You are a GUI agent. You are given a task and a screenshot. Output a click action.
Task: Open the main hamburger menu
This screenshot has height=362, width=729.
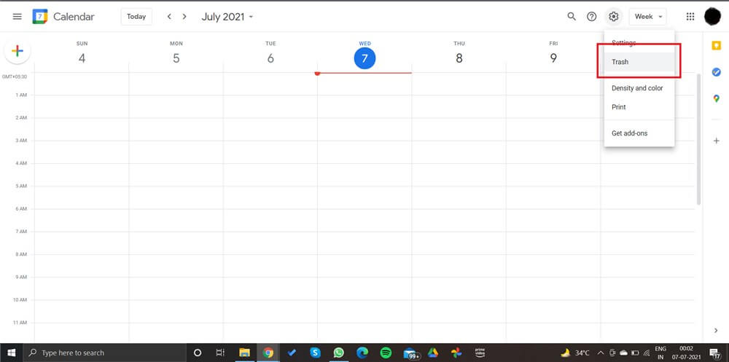[17, 17]
